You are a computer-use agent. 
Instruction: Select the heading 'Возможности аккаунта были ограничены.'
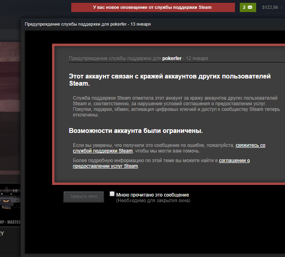pos(136,131)
